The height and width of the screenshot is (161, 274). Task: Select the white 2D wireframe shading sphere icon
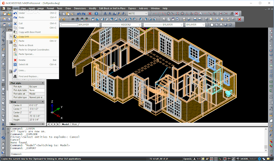pos(212,25)
